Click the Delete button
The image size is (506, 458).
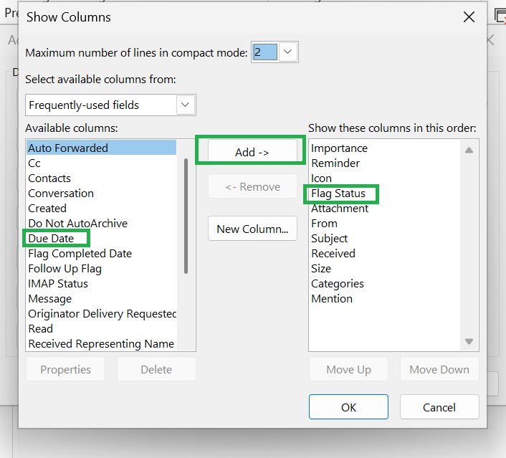[x=156, y=369]
